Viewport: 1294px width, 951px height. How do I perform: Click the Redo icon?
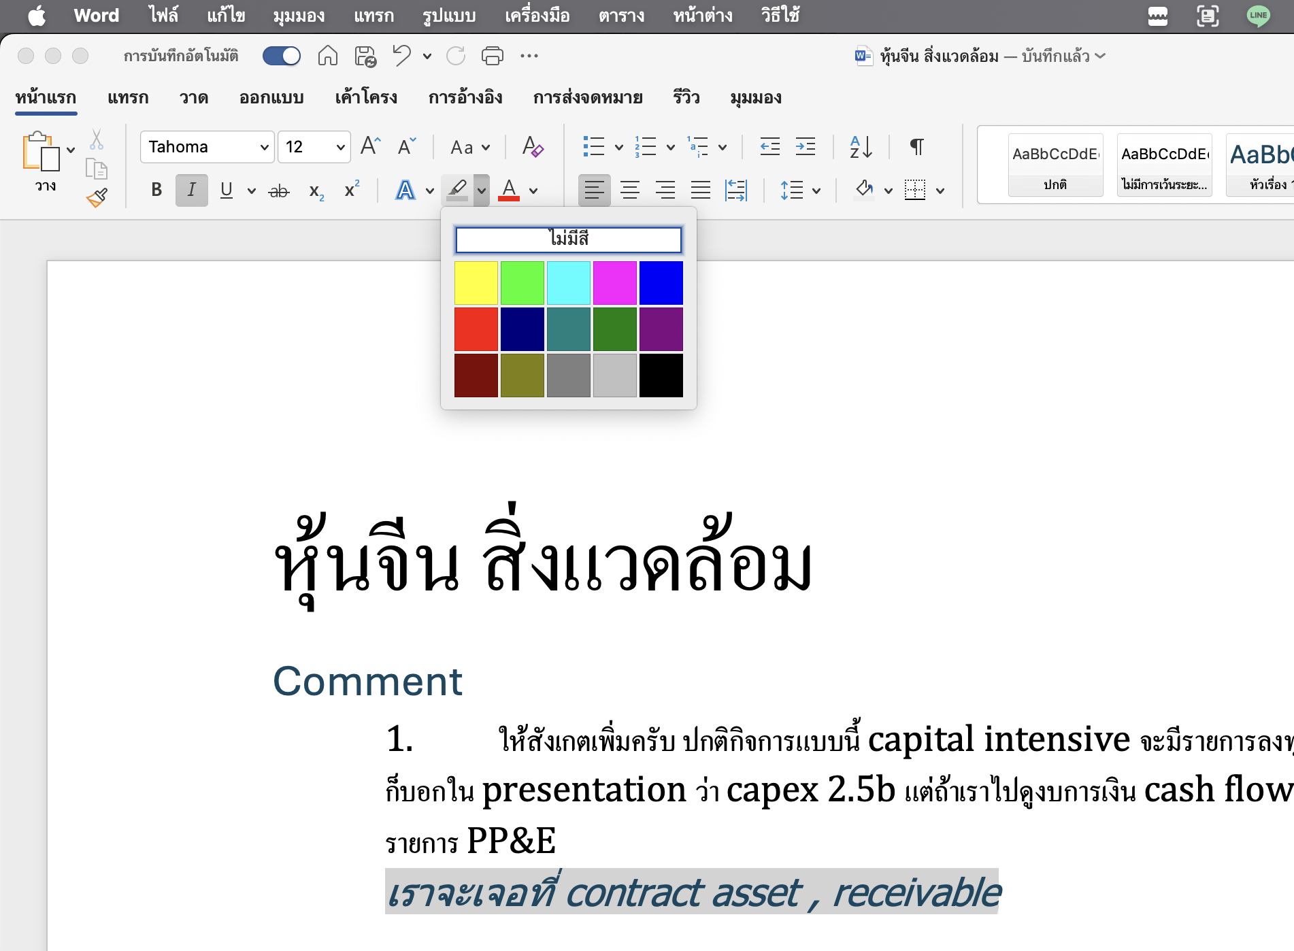tap(456, 56)
